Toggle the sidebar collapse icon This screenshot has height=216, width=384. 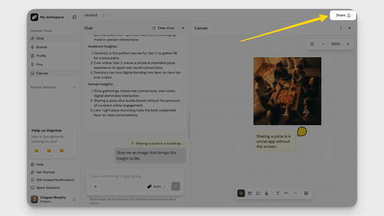pyautogui.click(x=75, y=17)
